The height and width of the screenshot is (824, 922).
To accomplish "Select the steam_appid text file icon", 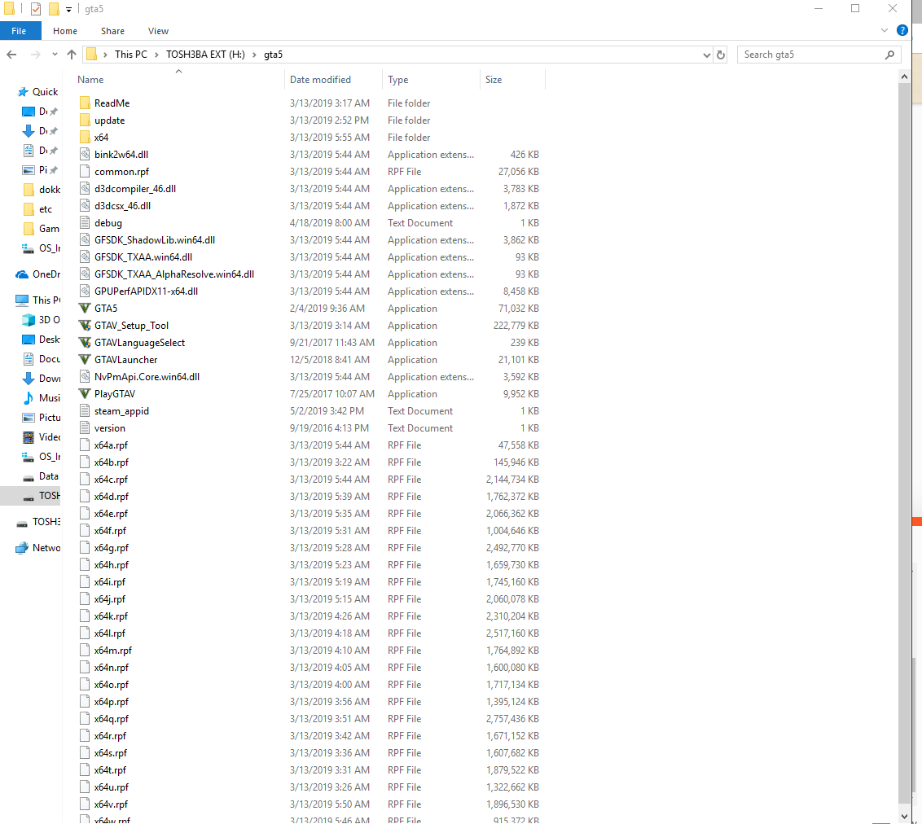I will 85,411.
